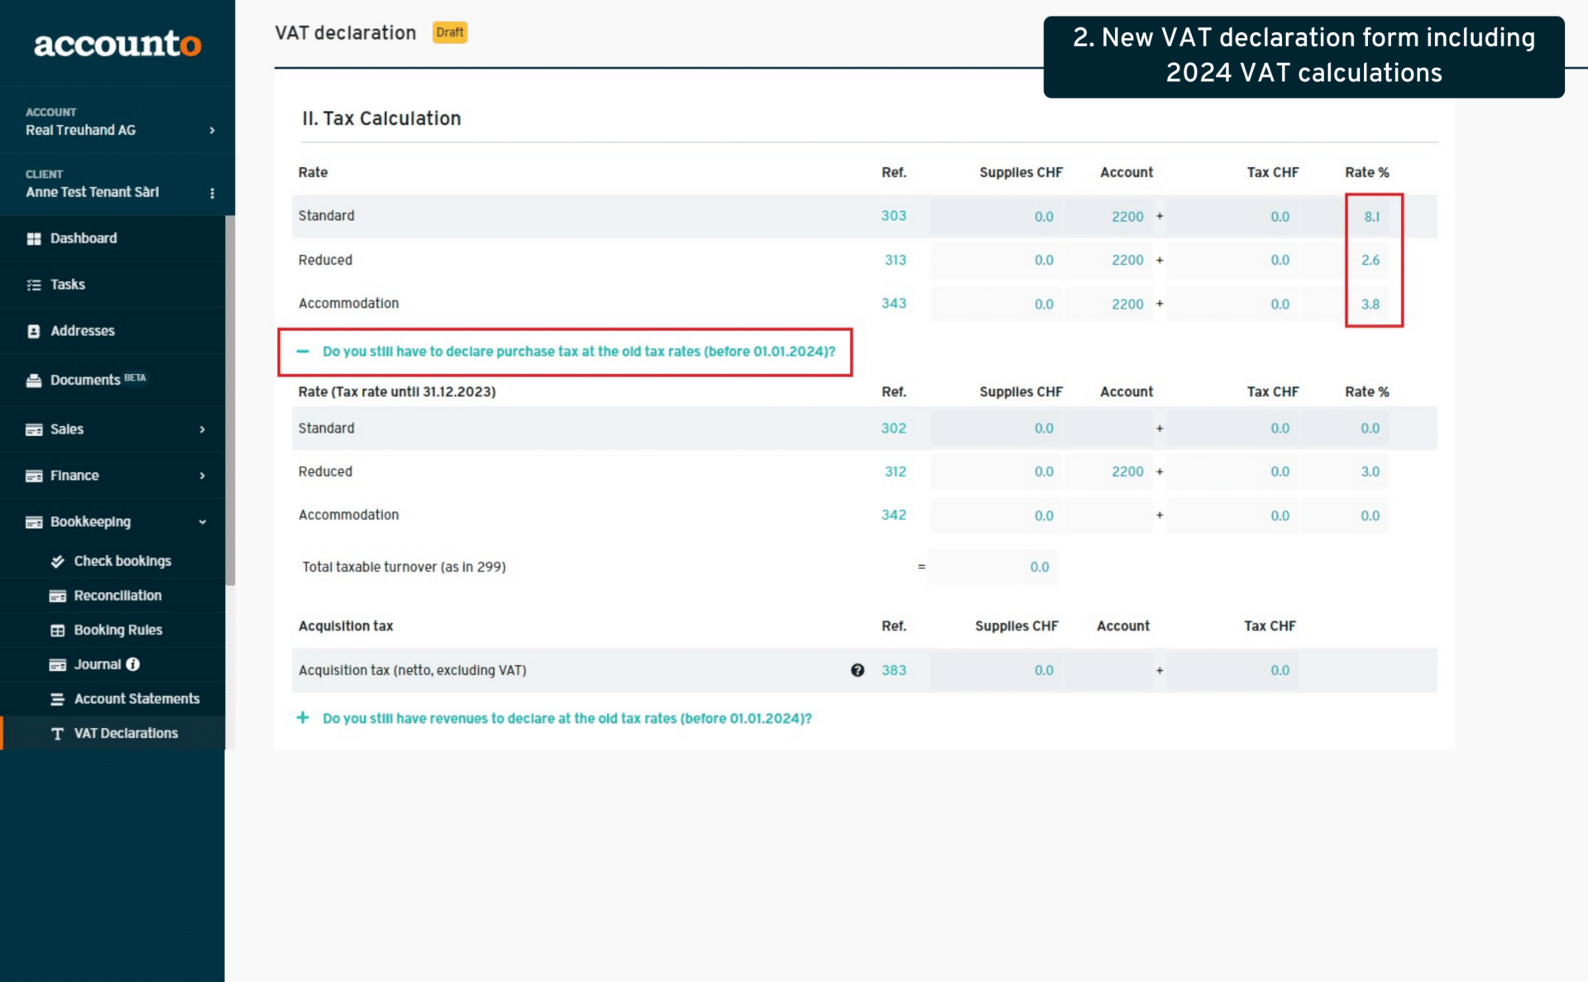Click the Journal icon in sidebar
The height and width of the screenshot is (982, 1588).
click(57, 665)
